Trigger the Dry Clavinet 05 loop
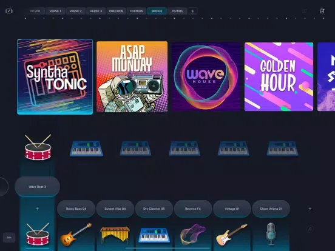Image resolution: width=335 pixels, height=251 pixels. pyautogui.click(x=154, y=209)
